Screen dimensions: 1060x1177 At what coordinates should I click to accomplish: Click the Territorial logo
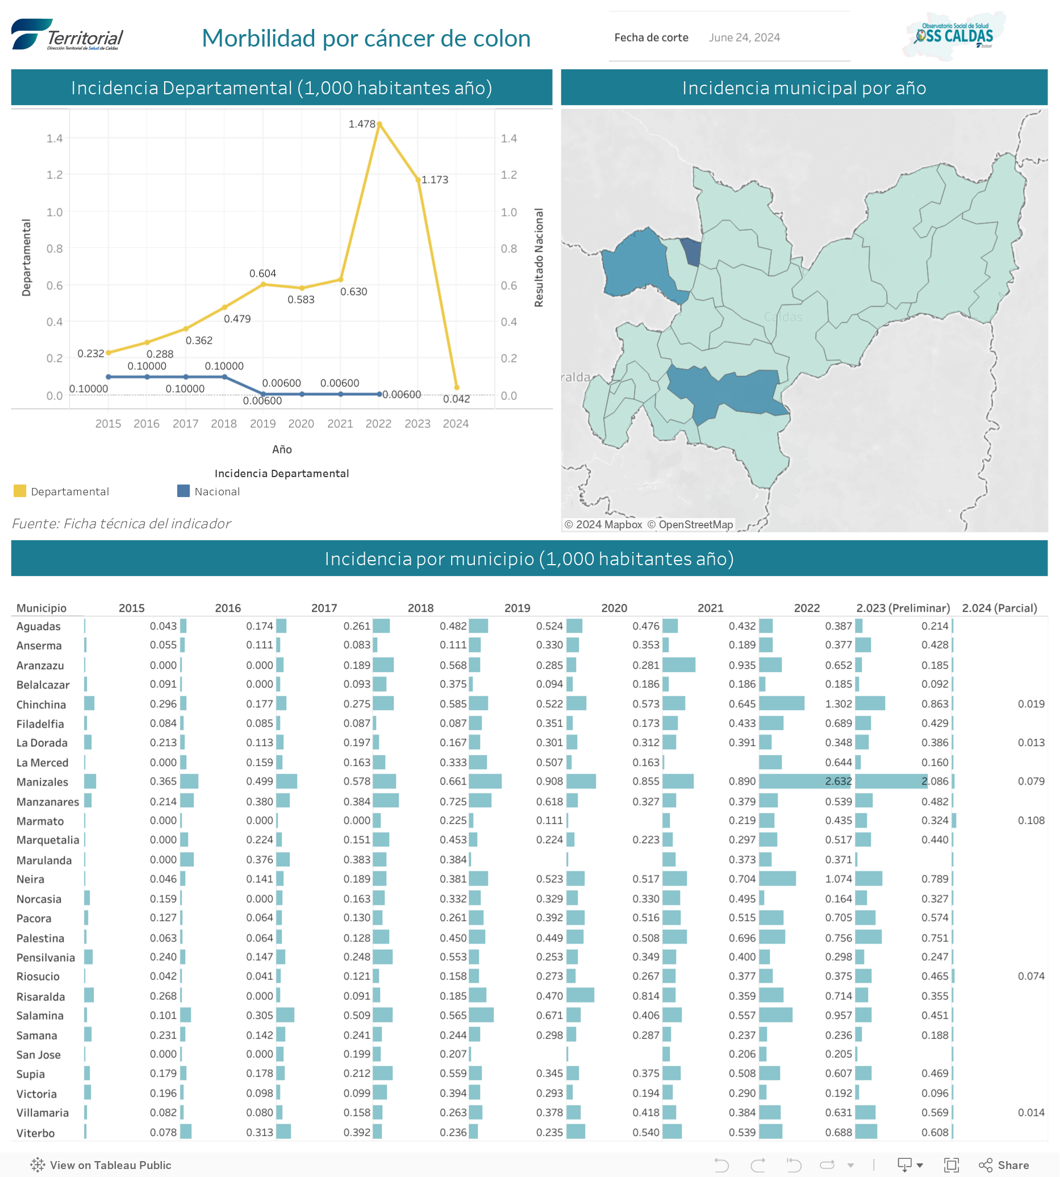pyautogui.click(x=67, y=34)
